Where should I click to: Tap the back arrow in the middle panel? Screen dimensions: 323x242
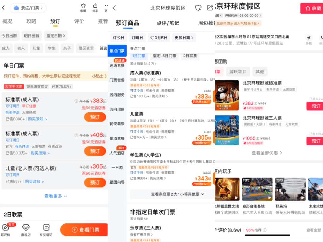tap(114, 8)
